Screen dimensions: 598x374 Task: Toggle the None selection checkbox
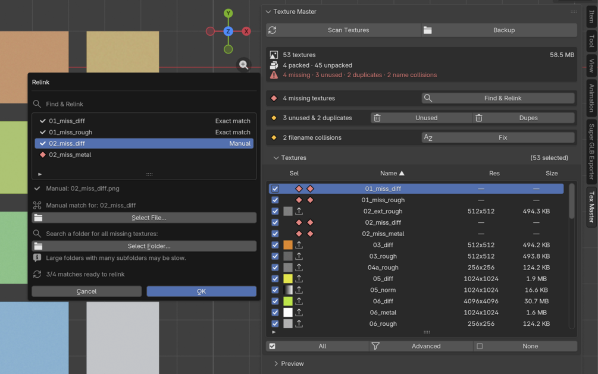pos(480,346)
